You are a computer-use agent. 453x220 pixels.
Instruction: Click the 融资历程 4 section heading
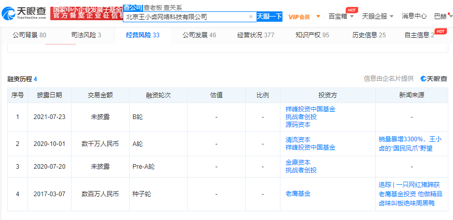[22, 79]
